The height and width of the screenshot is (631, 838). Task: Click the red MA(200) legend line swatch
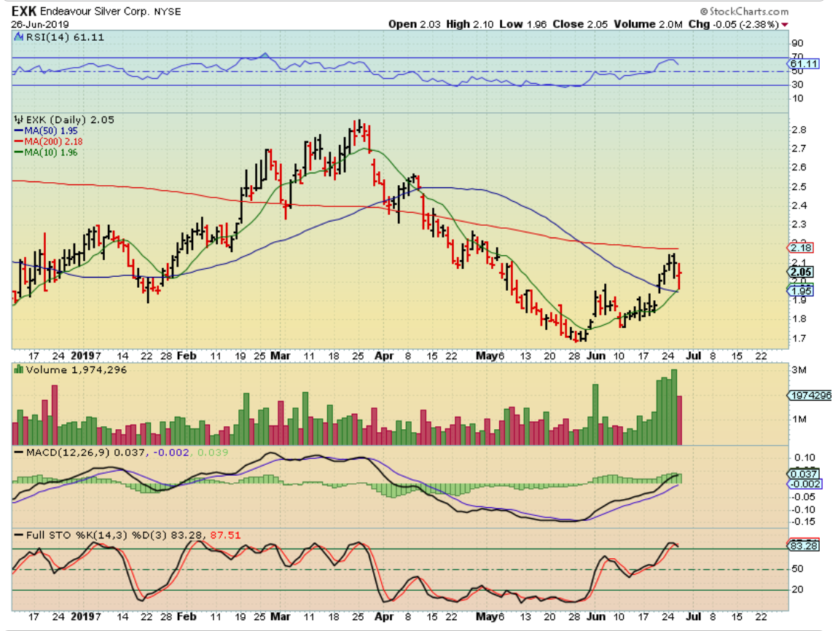[x=19, y=141]
